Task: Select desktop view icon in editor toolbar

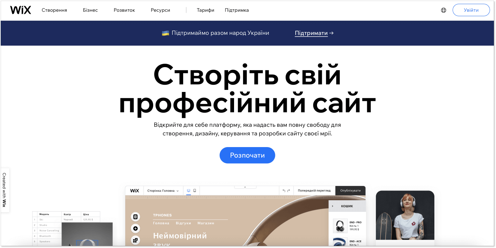Action: tap(189, 190)
